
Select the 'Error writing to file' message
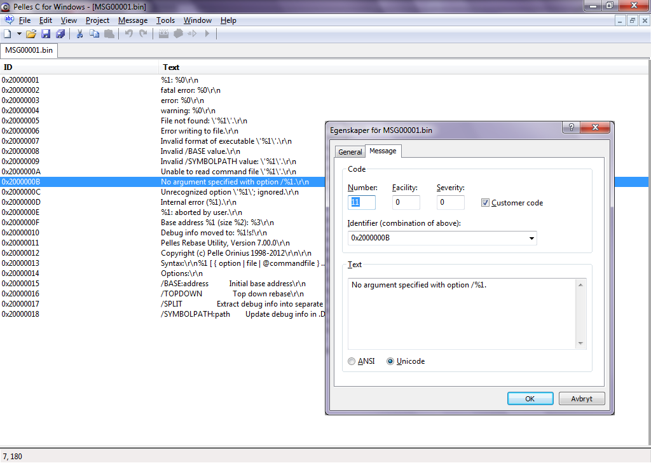pos(162,131)
